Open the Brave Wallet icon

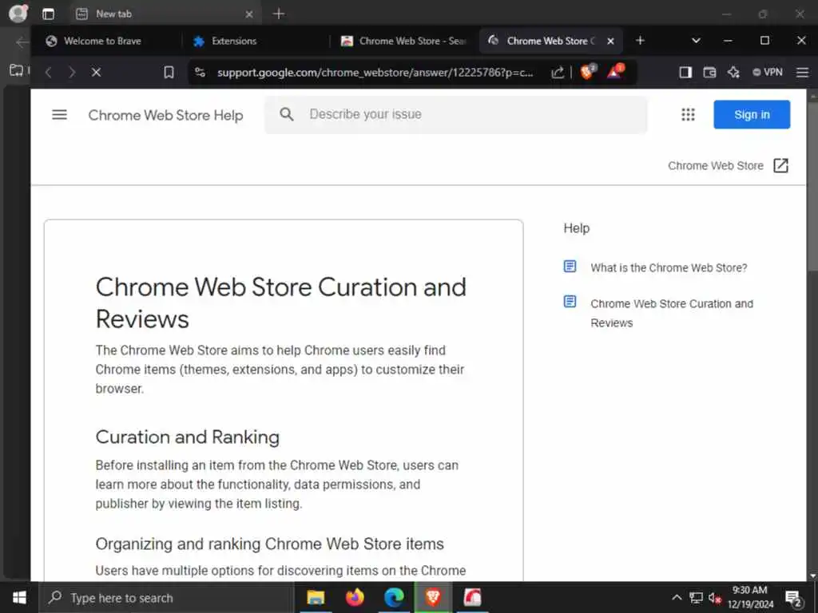(709, 72)
